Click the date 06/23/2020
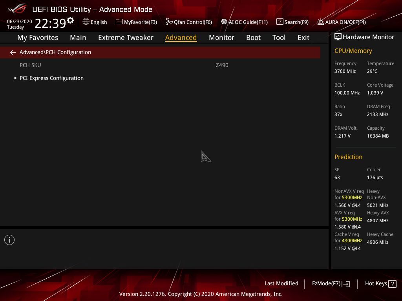The height and width of the screenshot is (301, 402). (20, 22)
